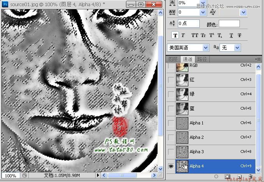
Task: Open the kerning dropdown arrow
Action: click(243, 12)
